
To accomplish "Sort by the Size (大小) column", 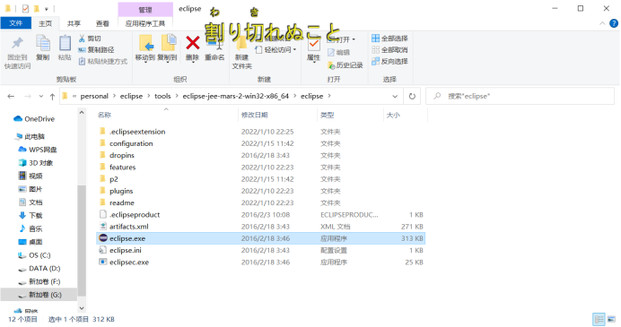I will point(393,115).
